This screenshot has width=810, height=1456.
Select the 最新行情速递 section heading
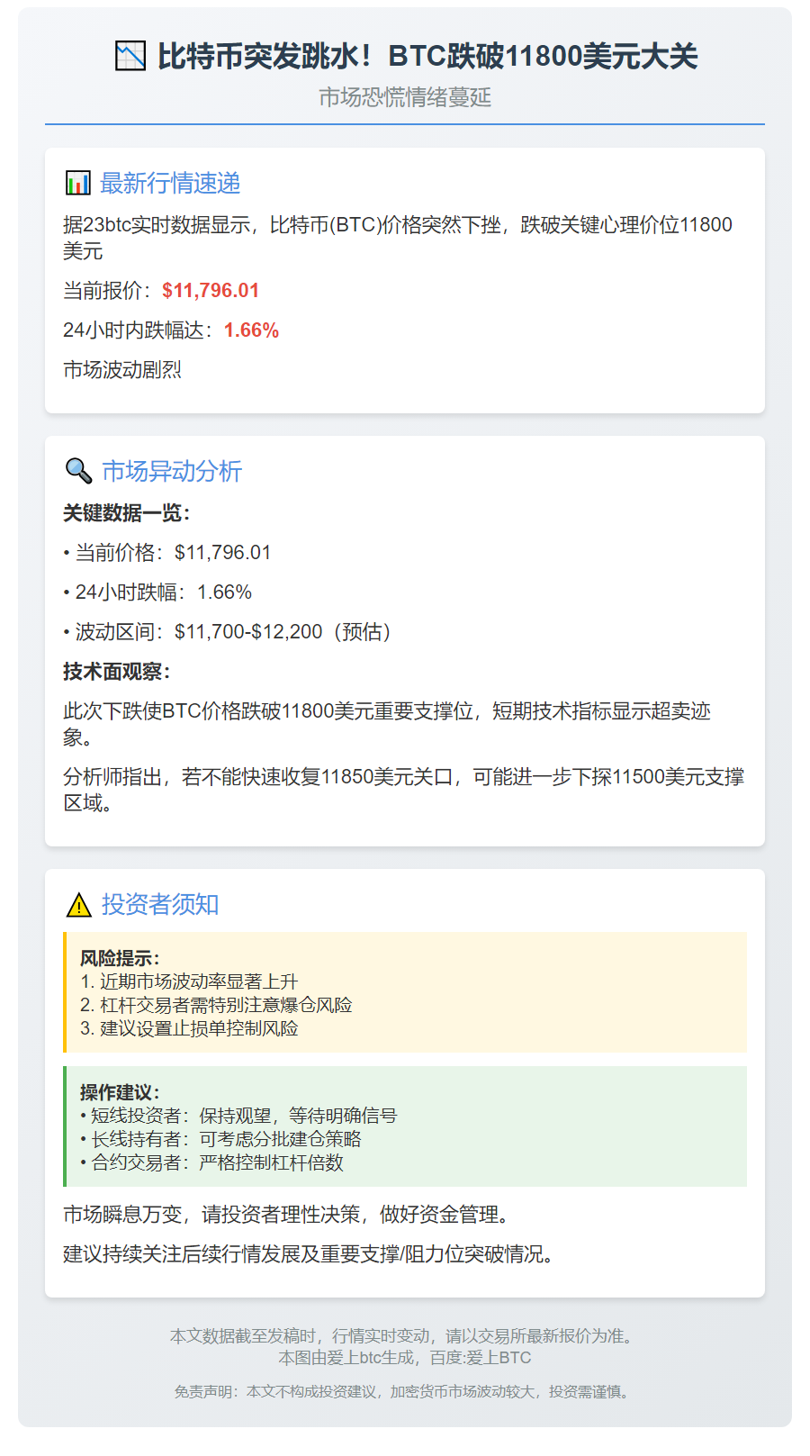click(x=170, y=184)
